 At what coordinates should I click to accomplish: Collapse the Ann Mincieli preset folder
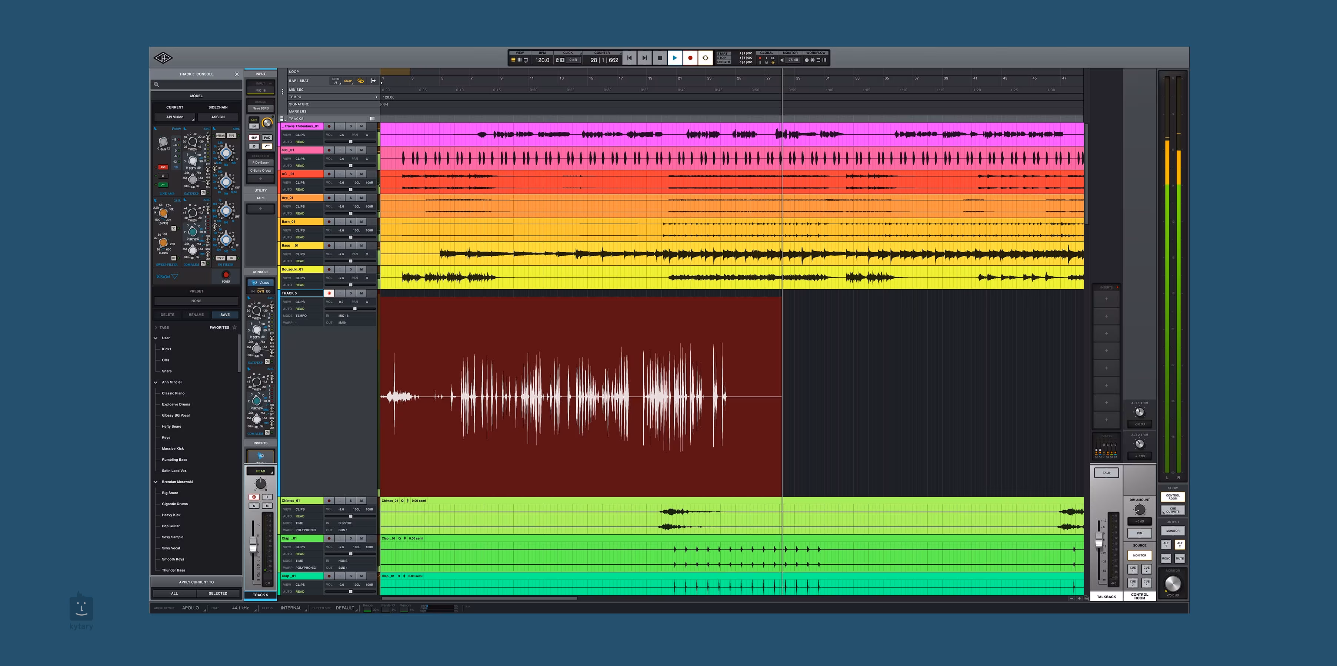coord(156,382)
